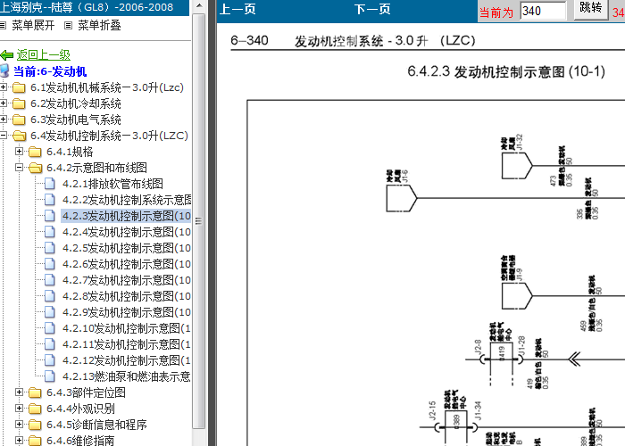Click 下一页 to go to next page
This screenshot has height=446, width=625.
pos(372,9)
